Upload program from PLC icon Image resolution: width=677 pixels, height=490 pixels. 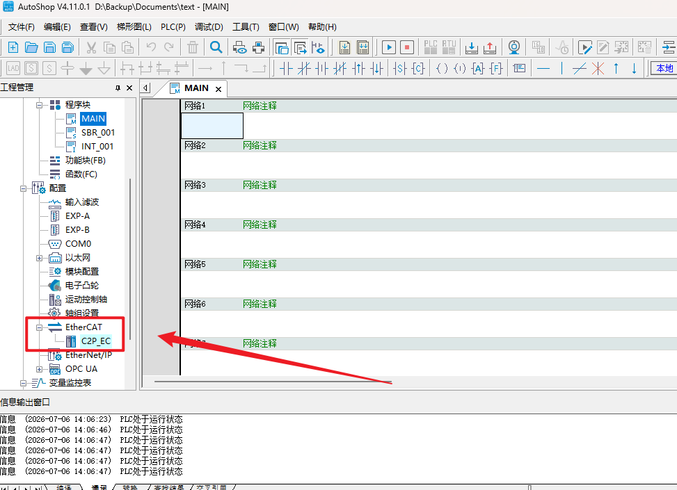click(x=490, y=47)
